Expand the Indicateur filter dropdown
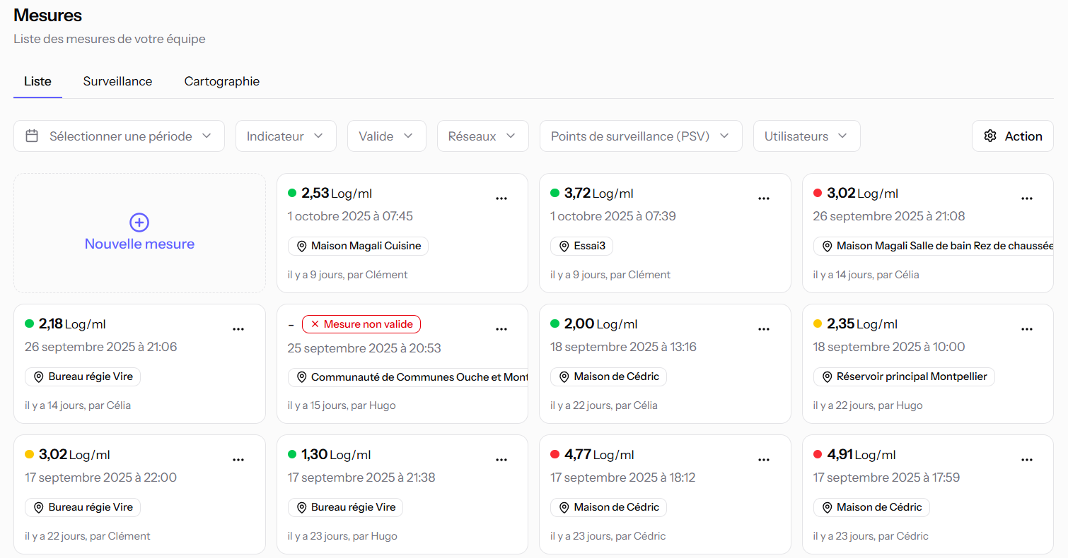 (x=285, y=136)
